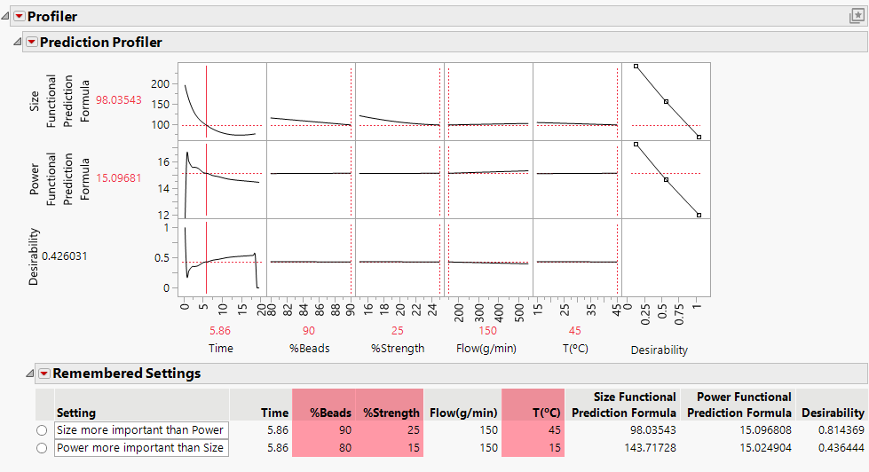Collapse the Prediction Profiler disclosure triangle
The image size is (869, 472).
pos(18,42)
